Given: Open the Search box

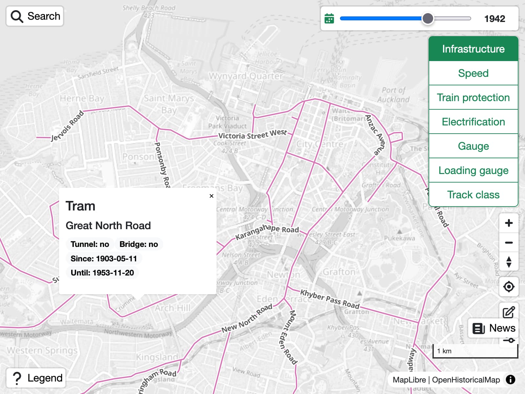Looking at the screenshot, I should click(35, 16).
